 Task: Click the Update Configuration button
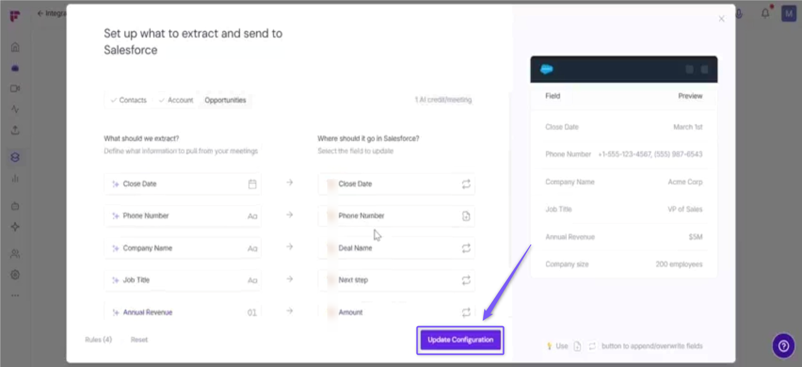460,340
